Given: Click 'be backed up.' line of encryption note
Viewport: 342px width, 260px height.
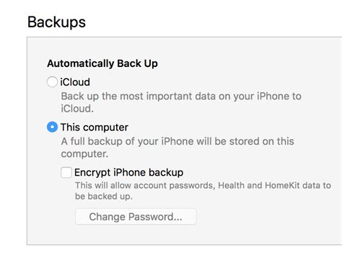Looking at the screenshot, I should 104,197.
